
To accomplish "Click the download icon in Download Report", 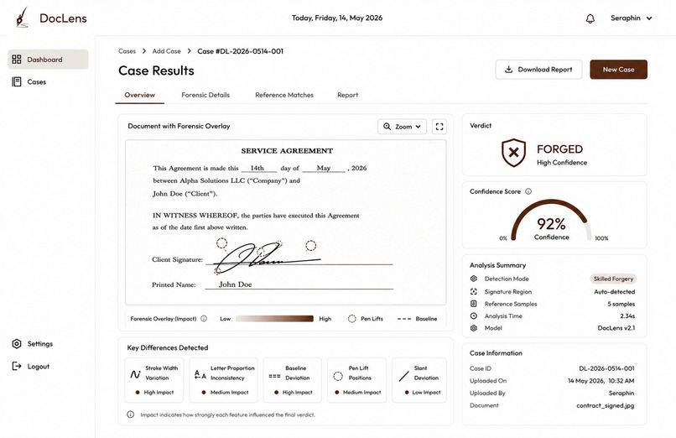I will [x=509, y=70].
